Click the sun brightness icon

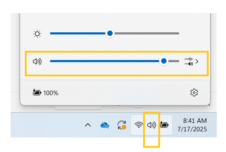point(37,34)
